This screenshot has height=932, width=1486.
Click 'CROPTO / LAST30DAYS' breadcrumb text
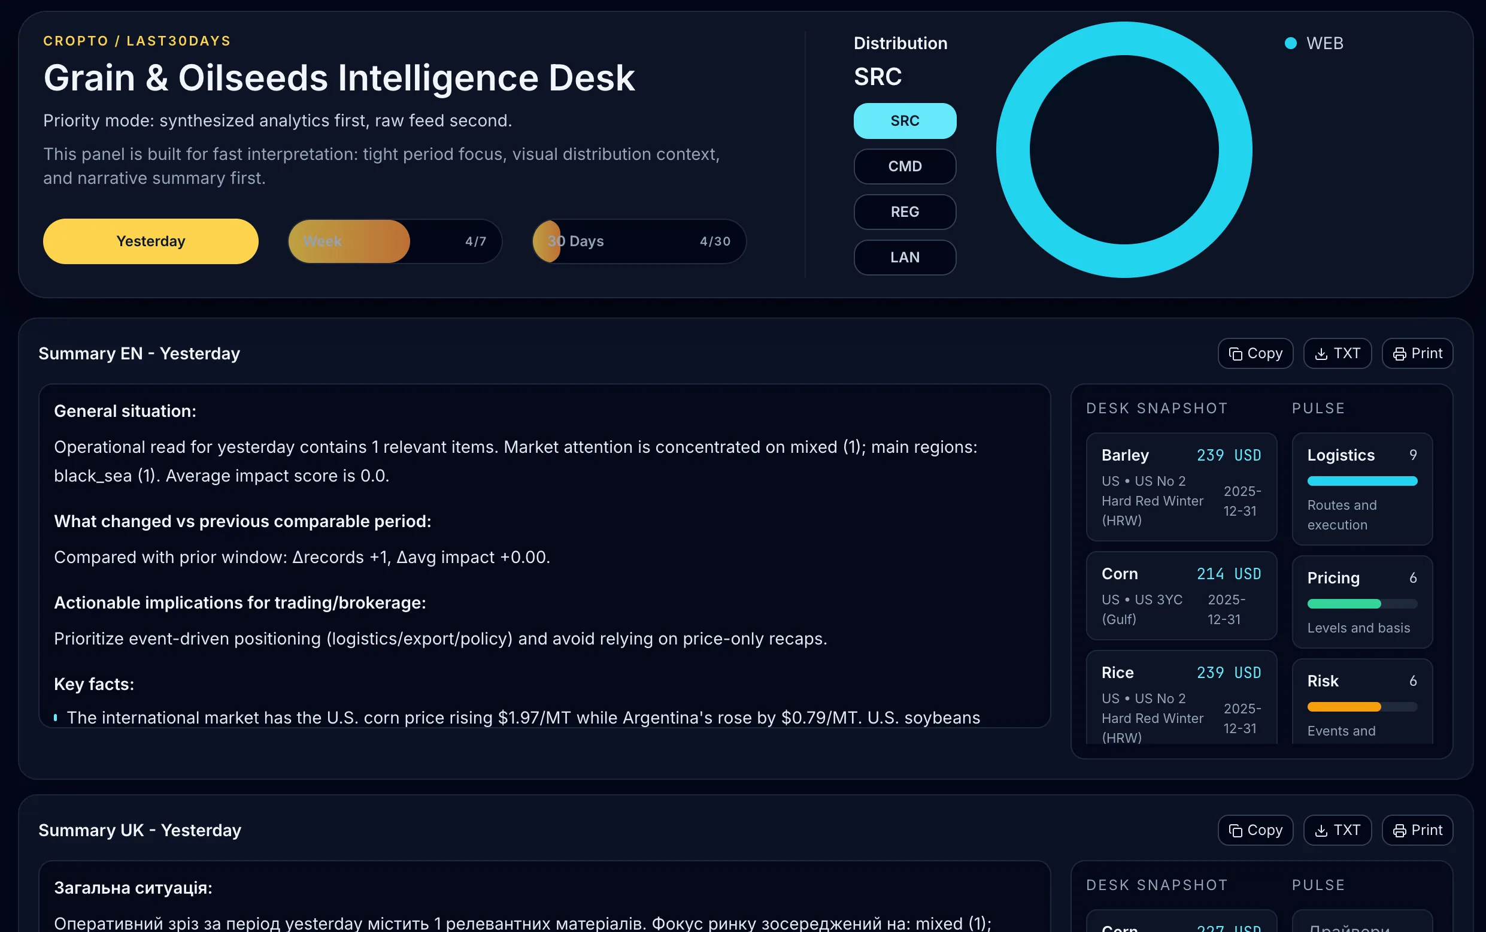pos(137,41)
